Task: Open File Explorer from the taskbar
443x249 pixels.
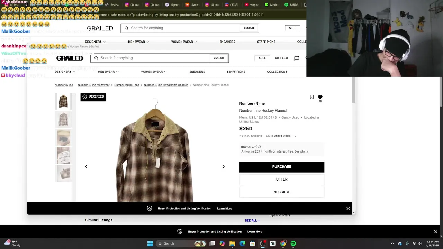Action: (x=232, y=243)
